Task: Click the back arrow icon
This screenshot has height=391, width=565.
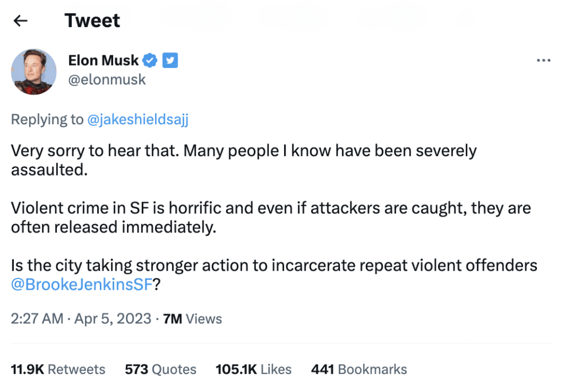Action: click(20, 21)
